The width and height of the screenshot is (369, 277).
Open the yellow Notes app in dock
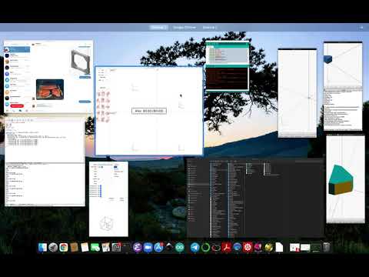pos(85,248)
